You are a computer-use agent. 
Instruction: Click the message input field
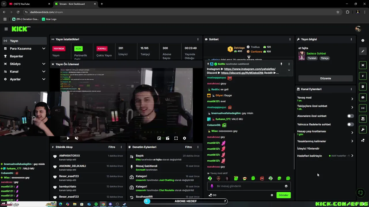tap(249, 186)
